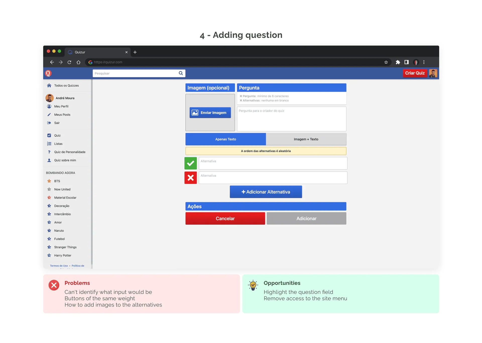The width and height of the screenshot is (482, 343).
Task: Mark second alternative wrong with red X
Action: (191, 178)
